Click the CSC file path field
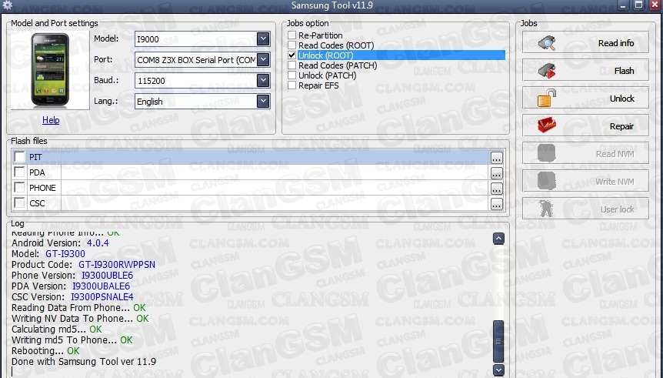Viewport: 663px width, 378px height. [x=275, y=202]
